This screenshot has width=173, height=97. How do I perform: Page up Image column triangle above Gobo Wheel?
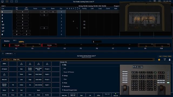point(38,64)
